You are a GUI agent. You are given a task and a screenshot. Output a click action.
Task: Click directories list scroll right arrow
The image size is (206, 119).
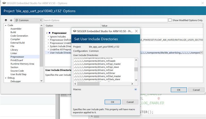[132, 84]
